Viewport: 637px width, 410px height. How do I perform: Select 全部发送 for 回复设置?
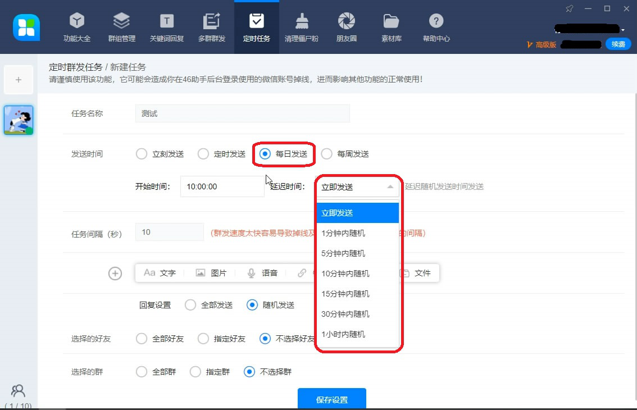(191, 304)
